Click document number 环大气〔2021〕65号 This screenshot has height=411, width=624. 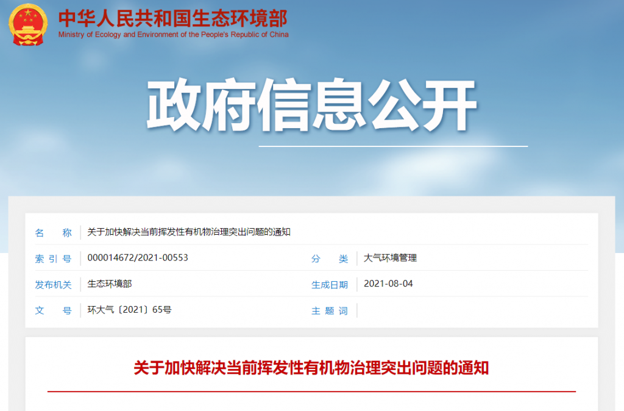130,310
